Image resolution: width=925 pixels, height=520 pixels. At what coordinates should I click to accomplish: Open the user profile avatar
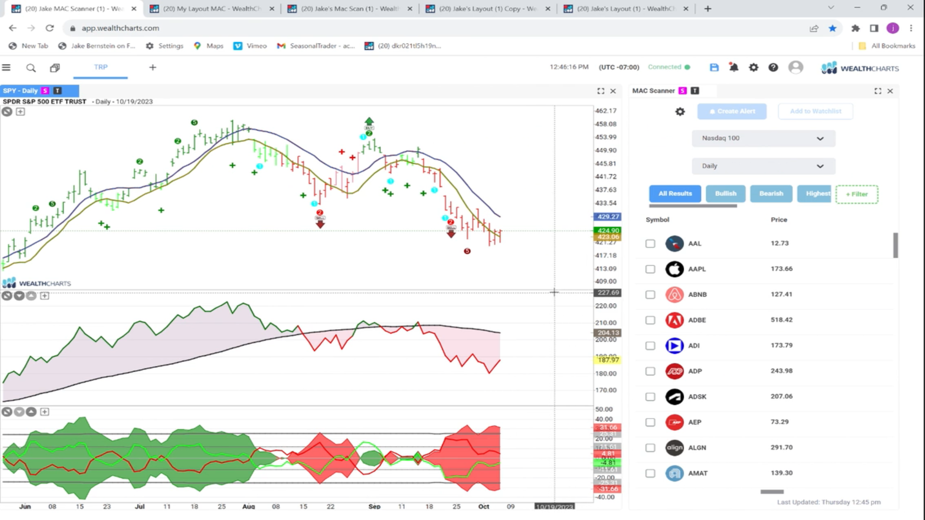[x=796, y=67]
